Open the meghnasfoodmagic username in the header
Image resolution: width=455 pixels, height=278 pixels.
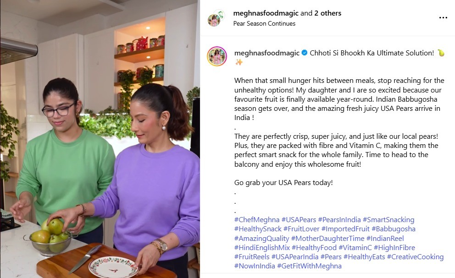point(266,13)
